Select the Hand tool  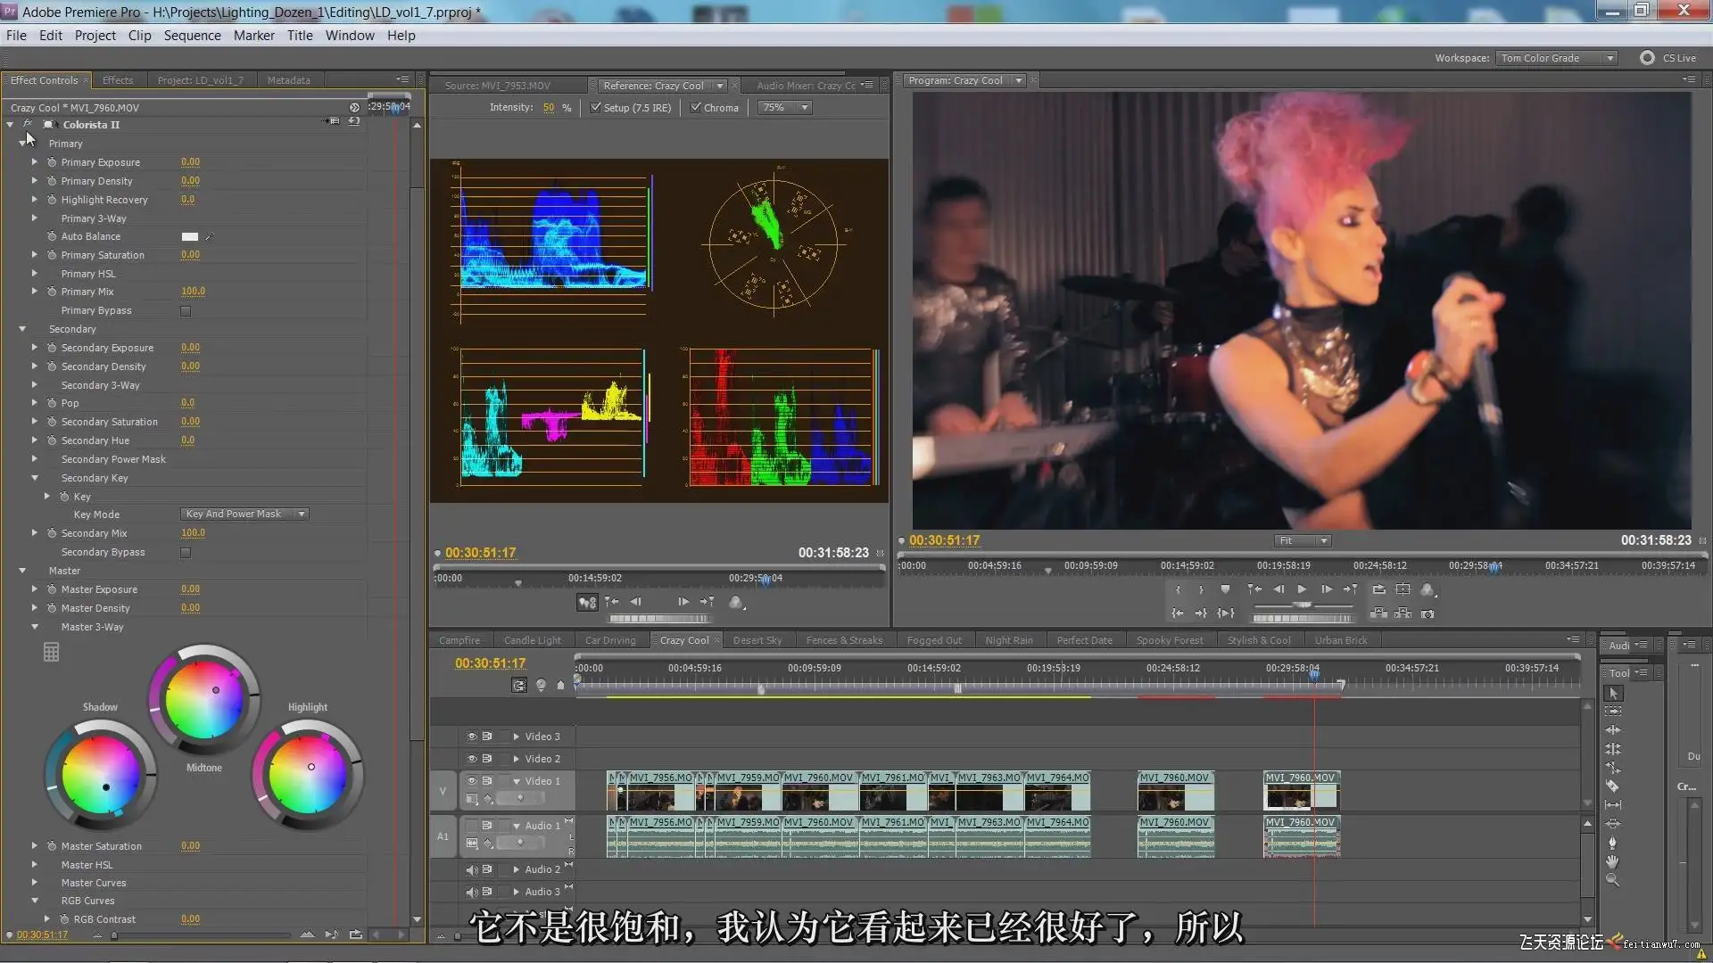(1613, 861)
